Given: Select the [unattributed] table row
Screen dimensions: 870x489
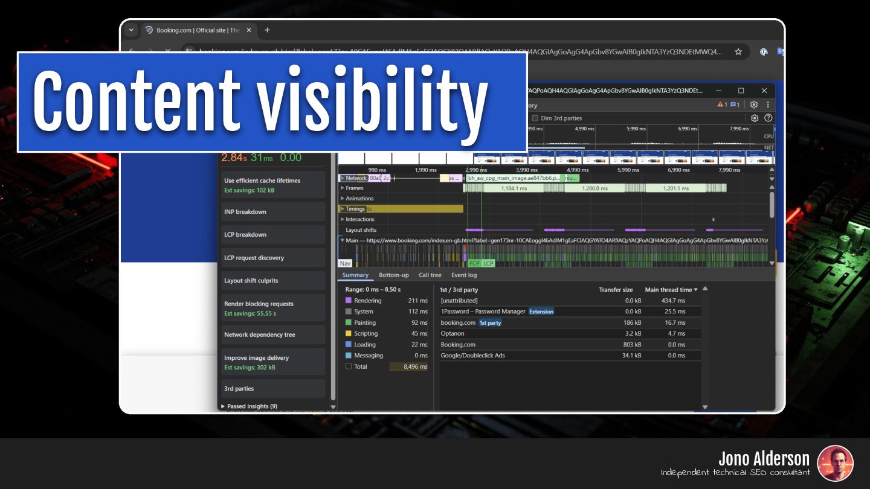Looking at the screenshot, I should (x=570, y=301).
